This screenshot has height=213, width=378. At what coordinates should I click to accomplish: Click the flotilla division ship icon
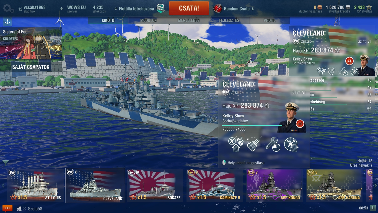(x=161, y=9)
